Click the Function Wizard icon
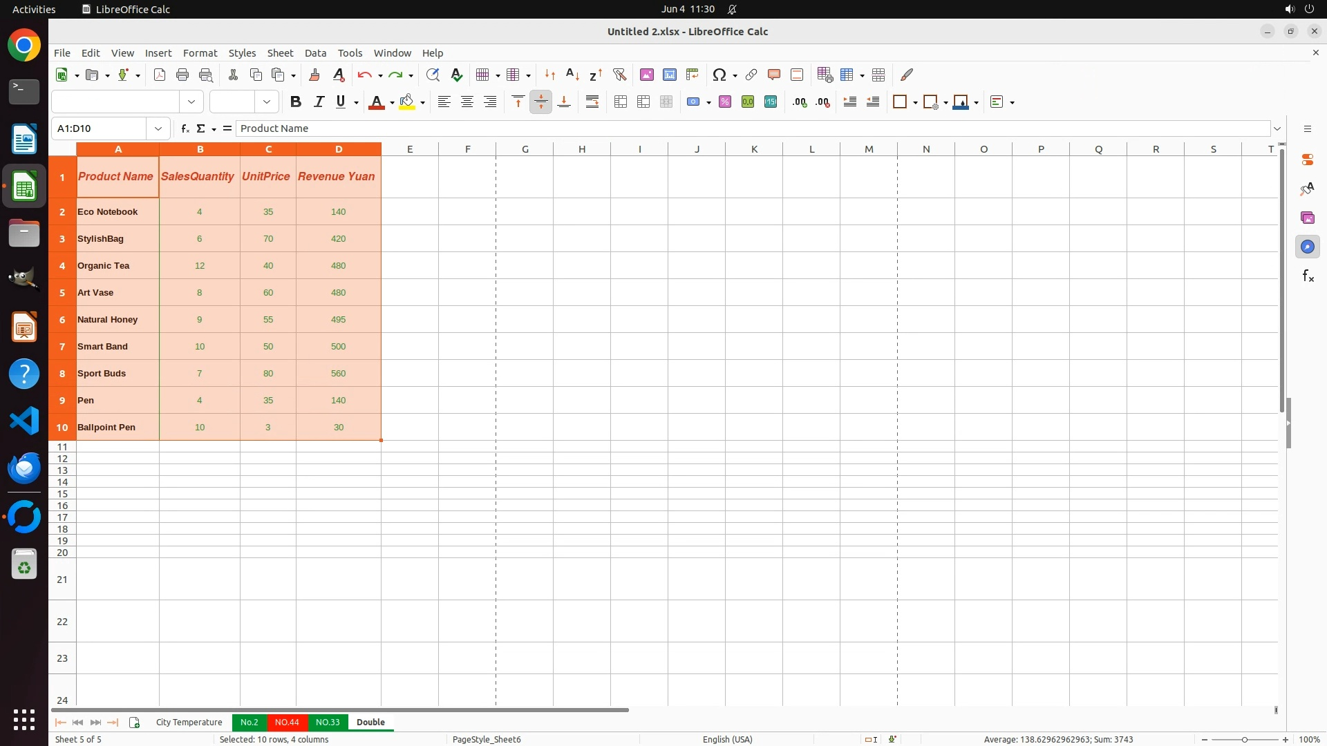The height and width of the screenshot is (746, 1327). (x=185, y=128)
